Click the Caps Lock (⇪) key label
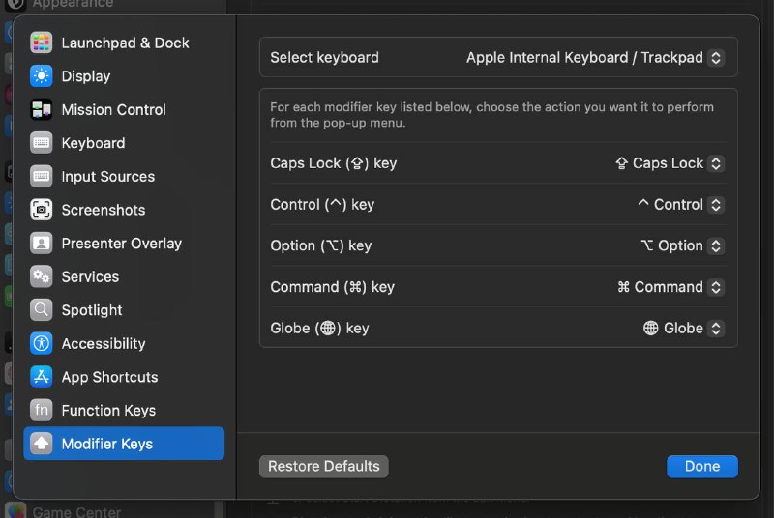Viewport: 774px width, 518px height. [333, 163]
